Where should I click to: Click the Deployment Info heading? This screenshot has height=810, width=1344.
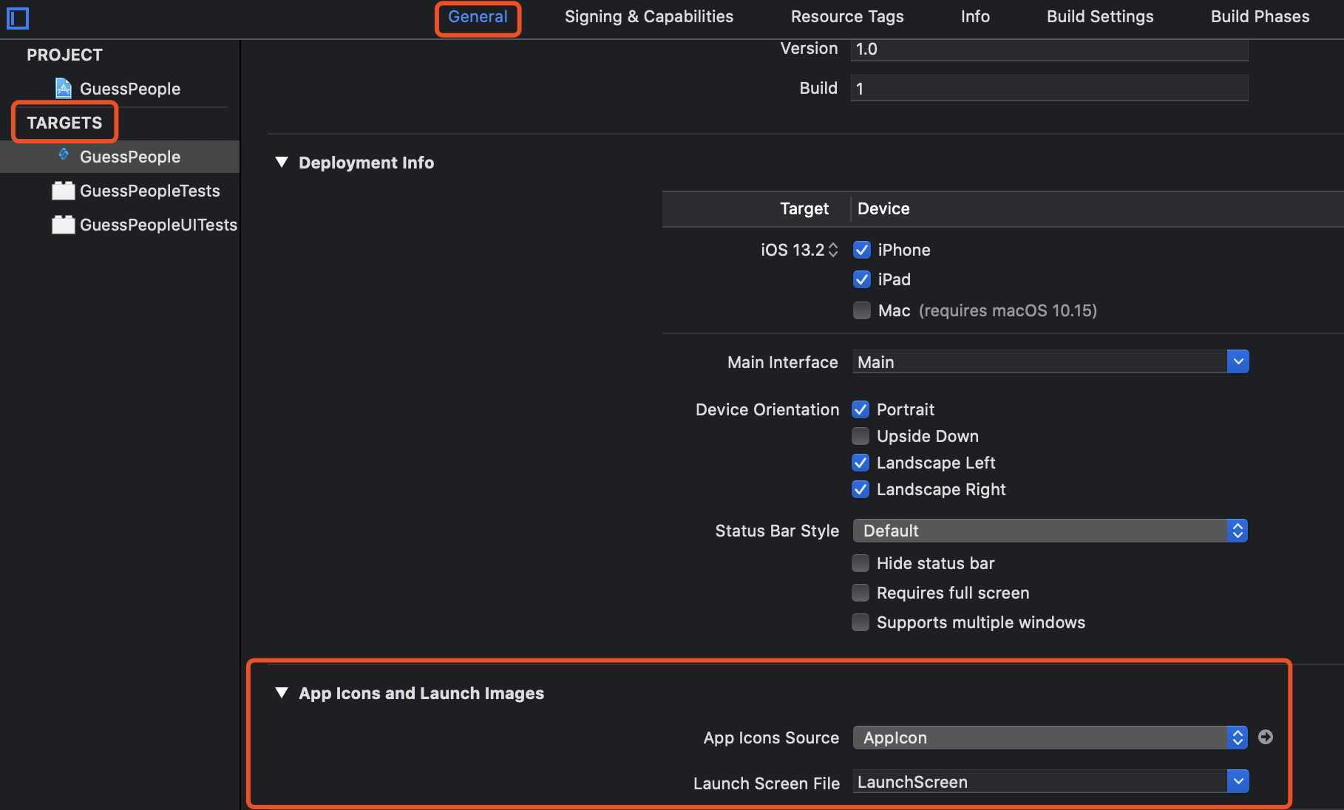(x=366, y=163)
